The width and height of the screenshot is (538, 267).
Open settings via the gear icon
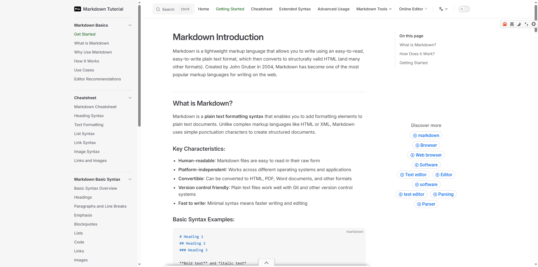tap(534, 24)
